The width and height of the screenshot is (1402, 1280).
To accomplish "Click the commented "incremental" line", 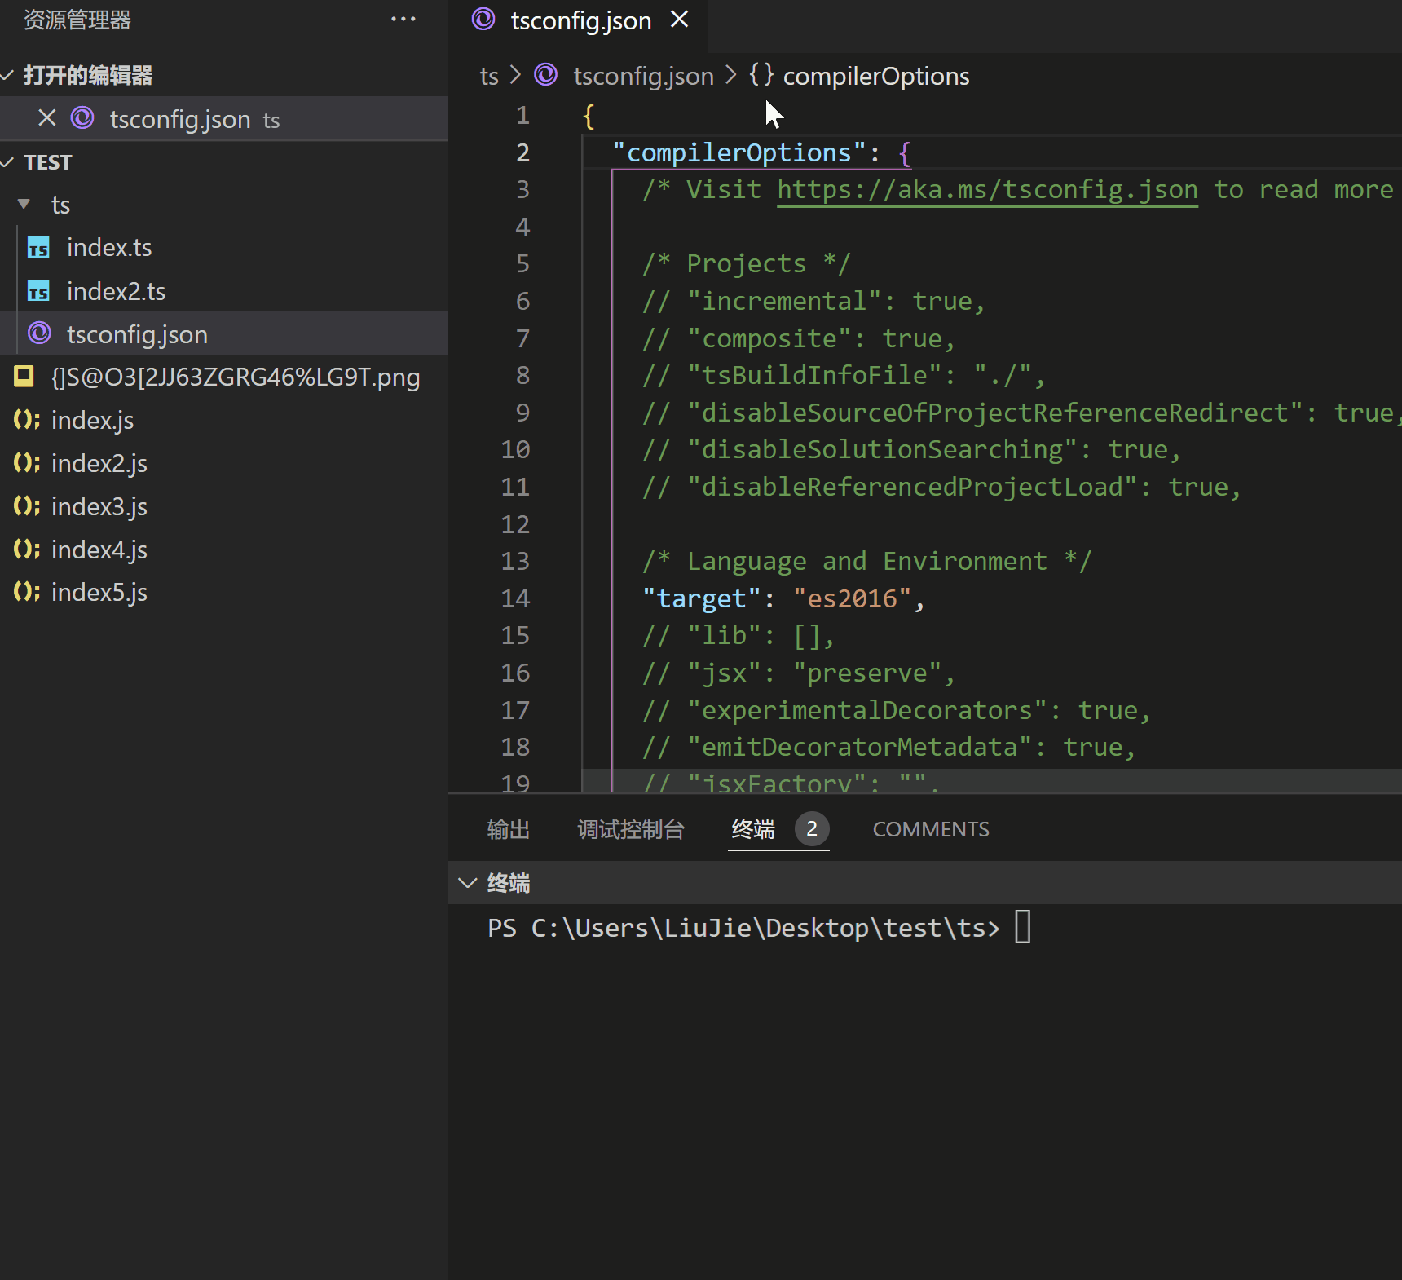I will pos(813,301).
